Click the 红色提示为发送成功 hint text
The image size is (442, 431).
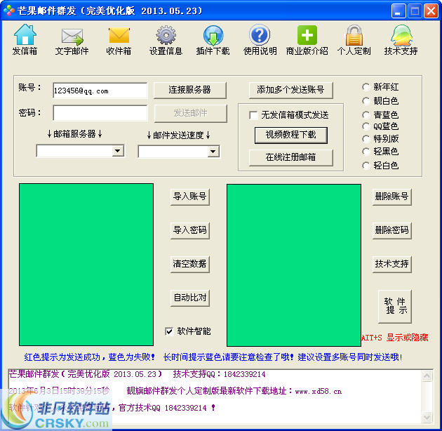(x=62, y=357)
